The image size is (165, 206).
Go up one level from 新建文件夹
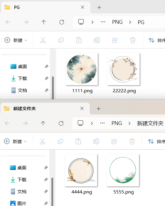[43, 123]
